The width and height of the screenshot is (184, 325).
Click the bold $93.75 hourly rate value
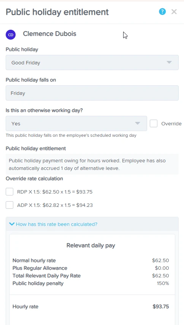tap(161, 307)
